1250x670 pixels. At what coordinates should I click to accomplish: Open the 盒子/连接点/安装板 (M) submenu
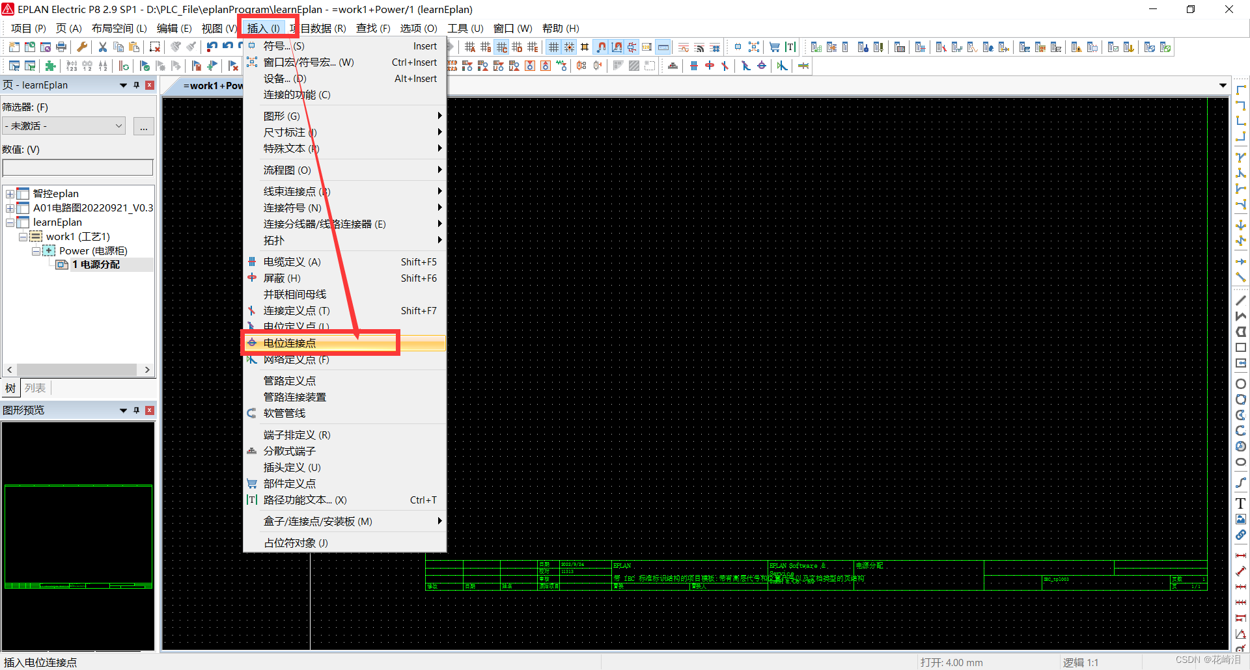pyautogui.click(x=344, y=521)
